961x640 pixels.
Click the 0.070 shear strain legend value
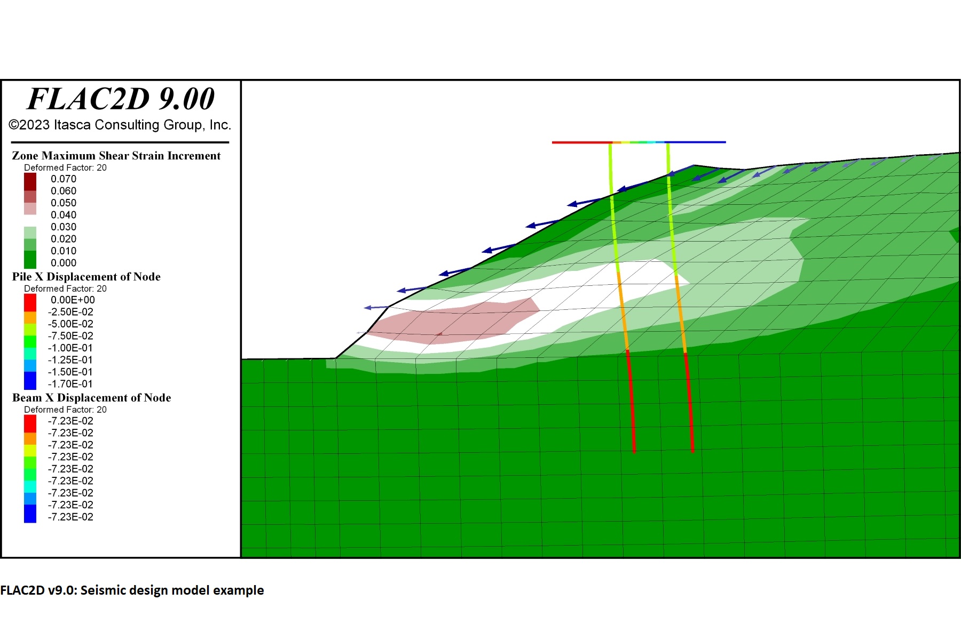(64, 179)
